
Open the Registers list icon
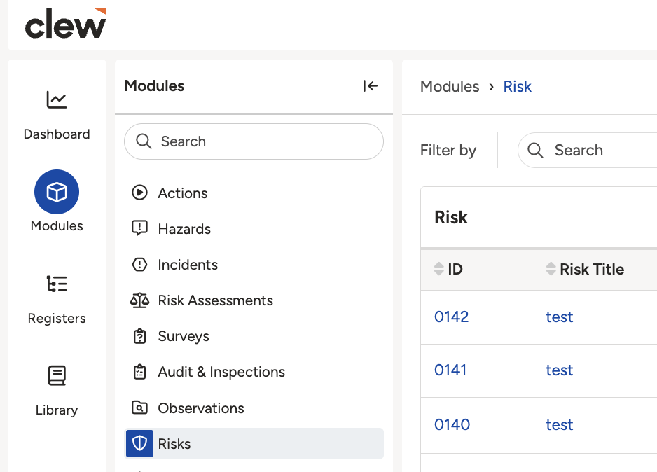coord(57,284)
